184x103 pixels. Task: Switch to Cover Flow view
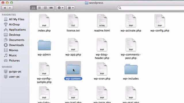tap(51, 8)
